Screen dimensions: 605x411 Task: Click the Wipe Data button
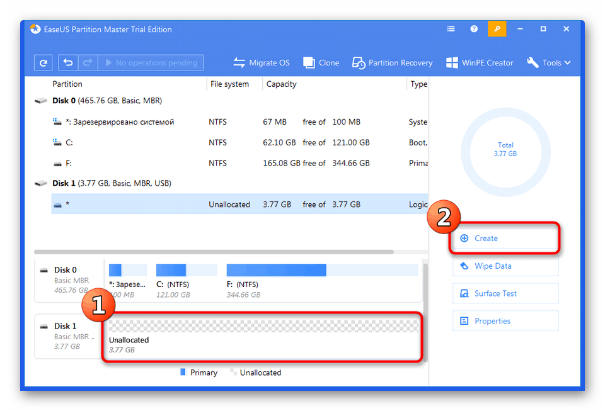pos(505,266)
